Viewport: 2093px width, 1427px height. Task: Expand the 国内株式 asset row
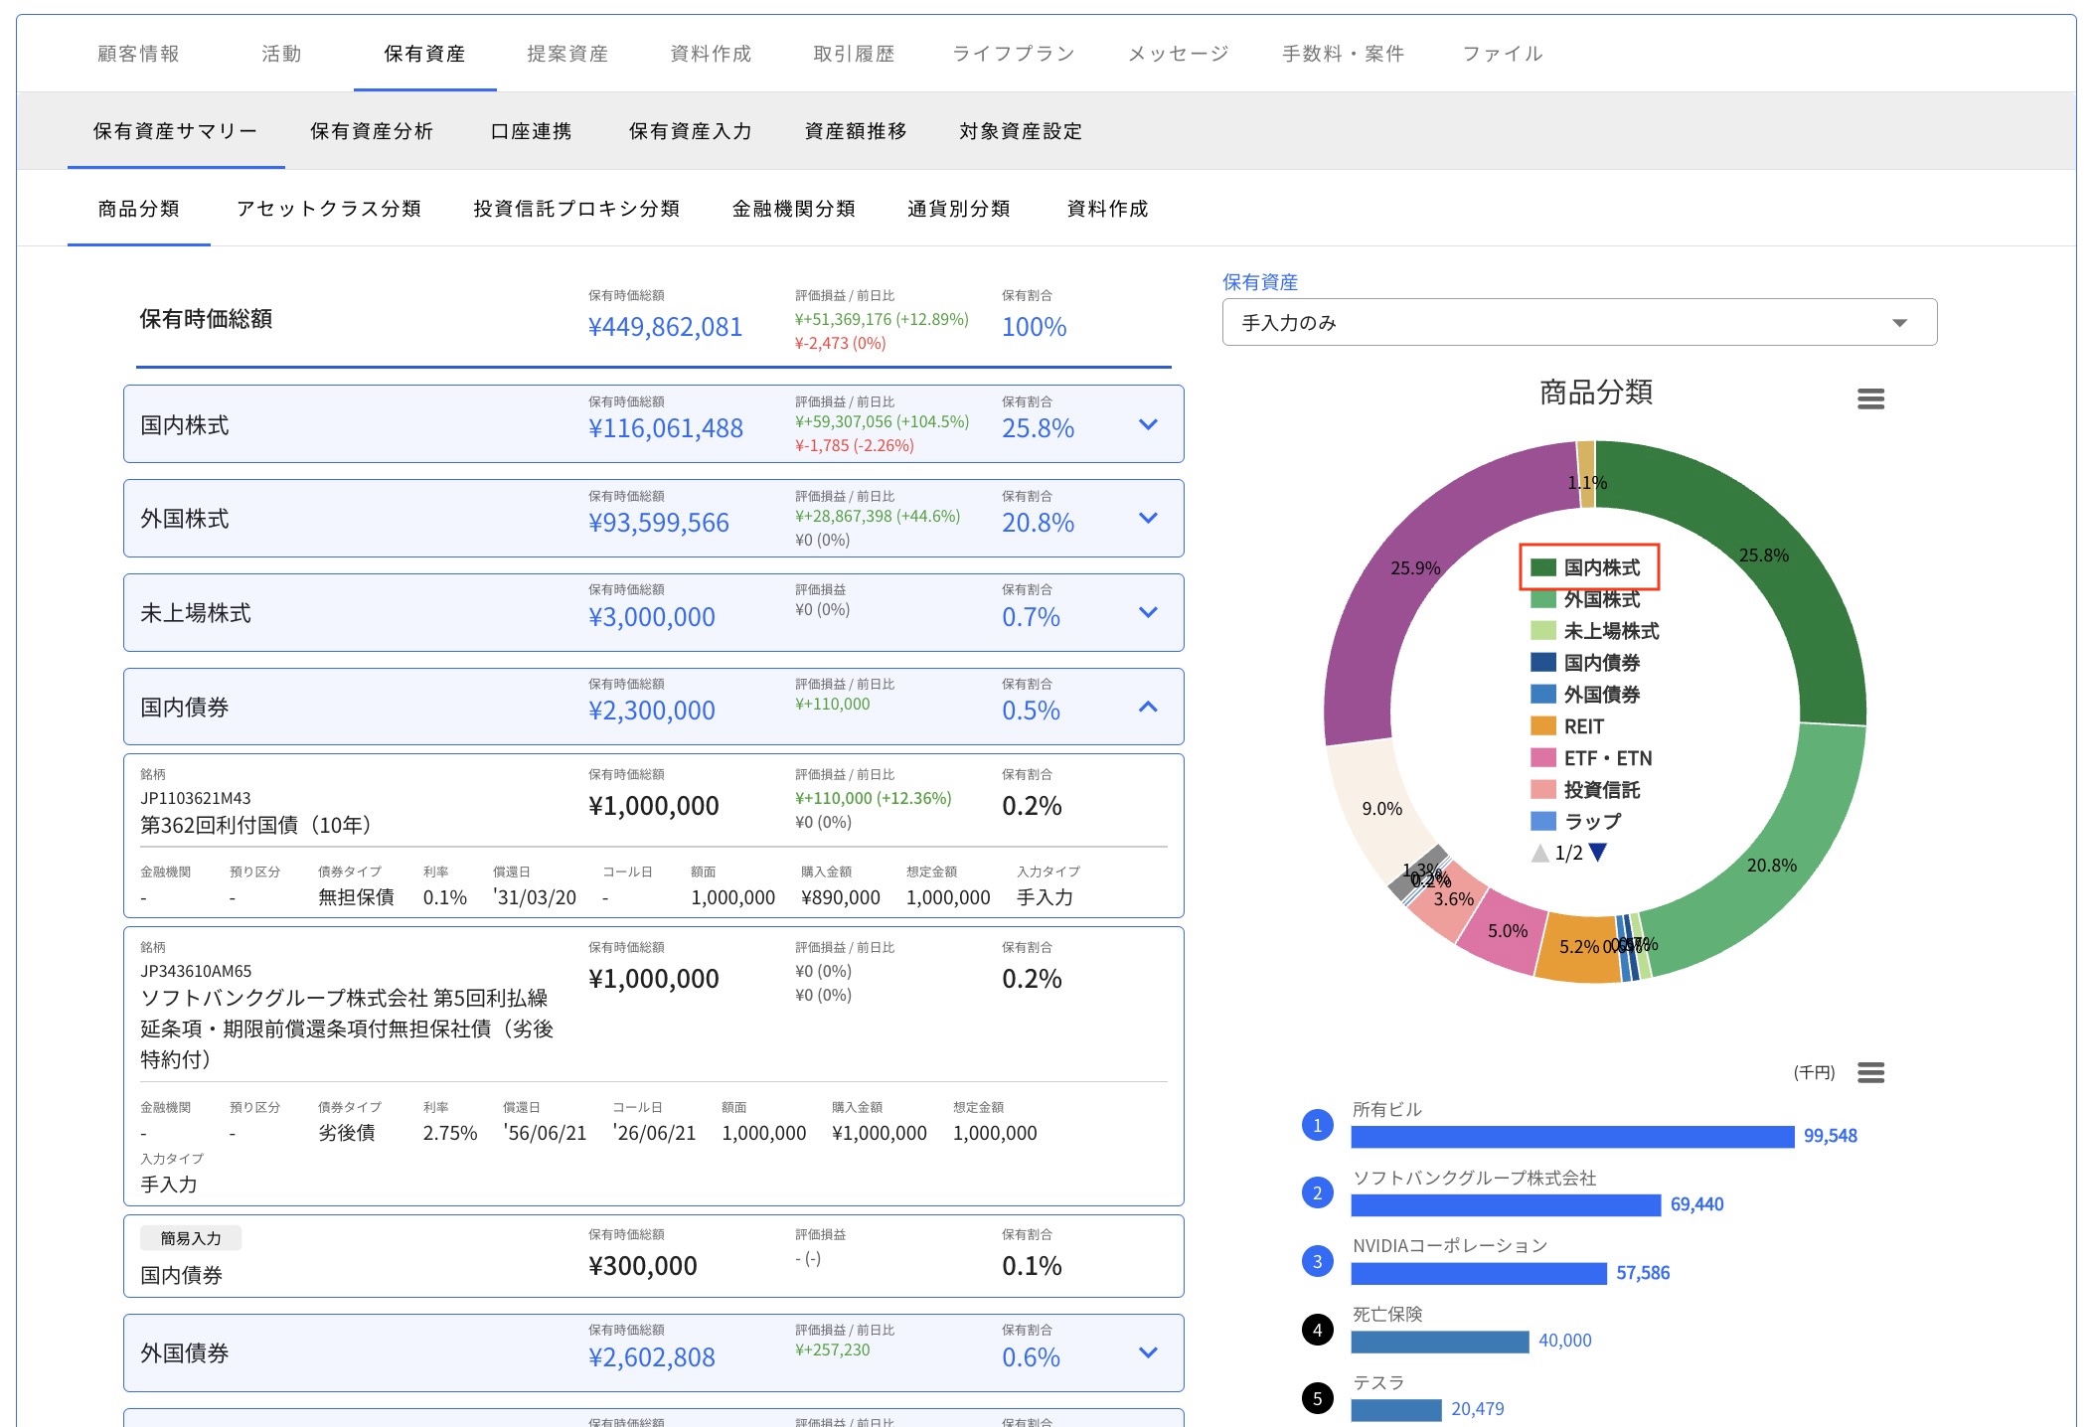click(x=1148, y=424)
